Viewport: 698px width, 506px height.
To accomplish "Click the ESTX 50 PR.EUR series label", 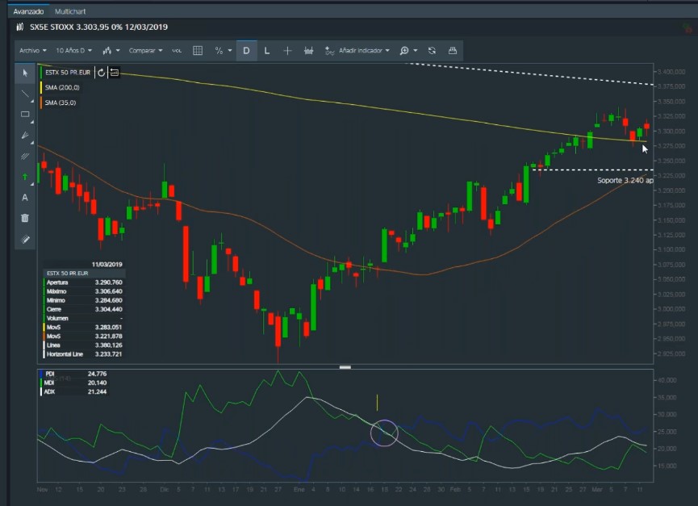I will point(68,73).
